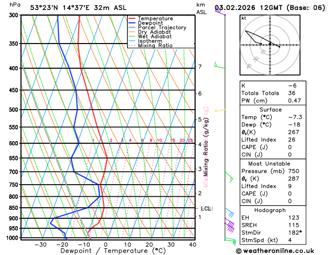Click the 5 km altitude label
Image resolution: width=330 pixels, height=255 pixels.
(200, 120)
